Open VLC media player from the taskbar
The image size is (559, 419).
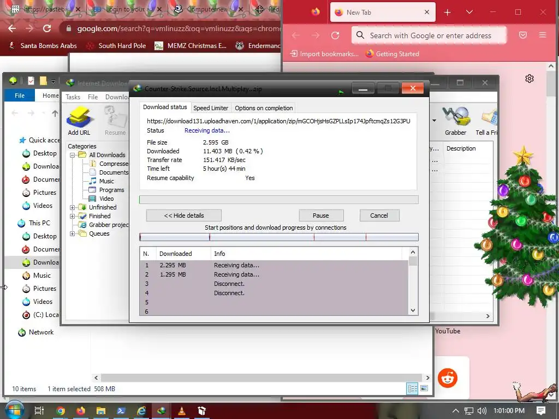(182, 411)
